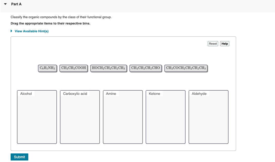Open the View Available Hint(s) link

pos(31,31)
